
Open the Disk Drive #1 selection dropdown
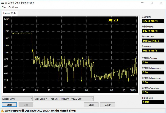pos(64,99)
